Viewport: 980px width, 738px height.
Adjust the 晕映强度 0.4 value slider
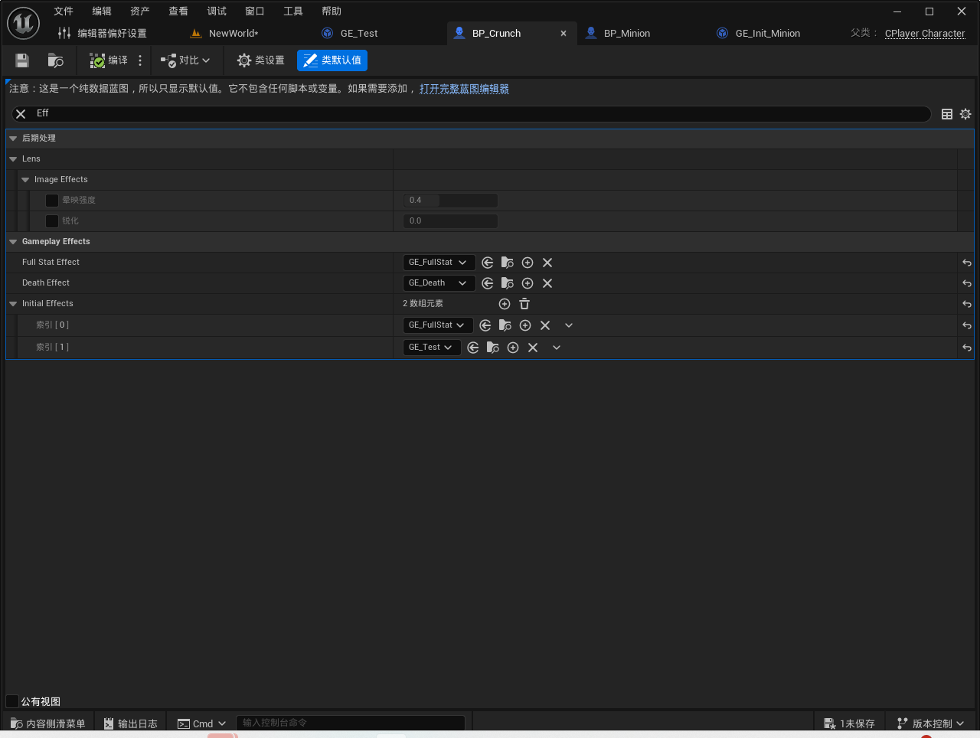(x=450, y=201)
